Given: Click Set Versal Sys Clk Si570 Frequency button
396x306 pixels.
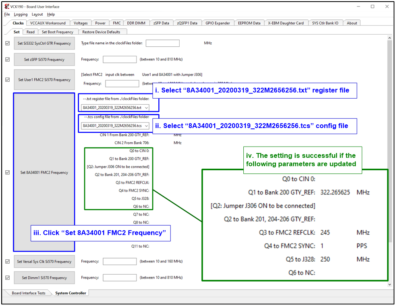Looking at the screenshot, I should click(44, 262).
